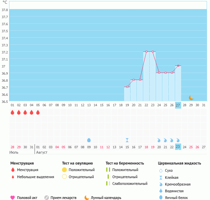210x200 pixels.
Task: Click the orange moon icon on the chart
Action: [x=191, y=98]
